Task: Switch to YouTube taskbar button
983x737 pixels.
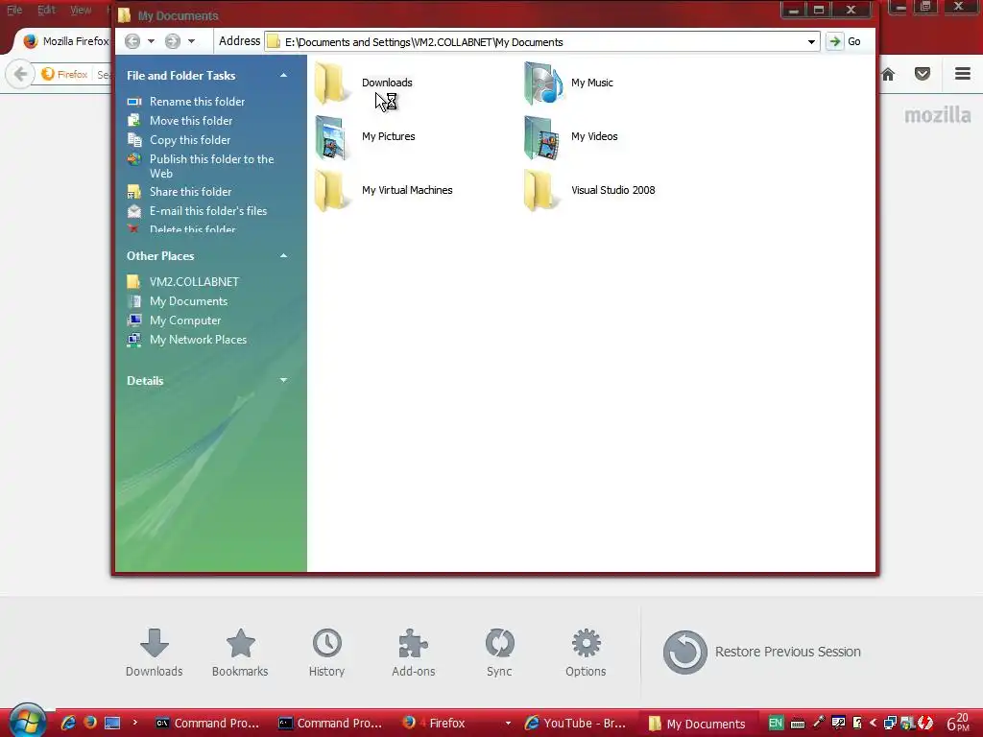Action: pyautogui.click(x=577, y=724)
